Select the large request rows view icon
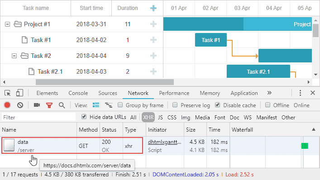The width and height of the screenshot is (320, 180). pyautogui.click(x=96, y=105)
